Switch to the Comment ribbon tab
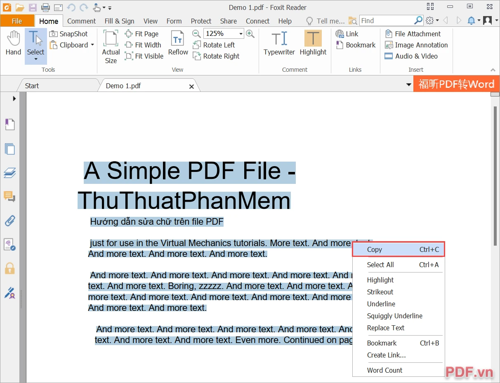 pos(81,21)
